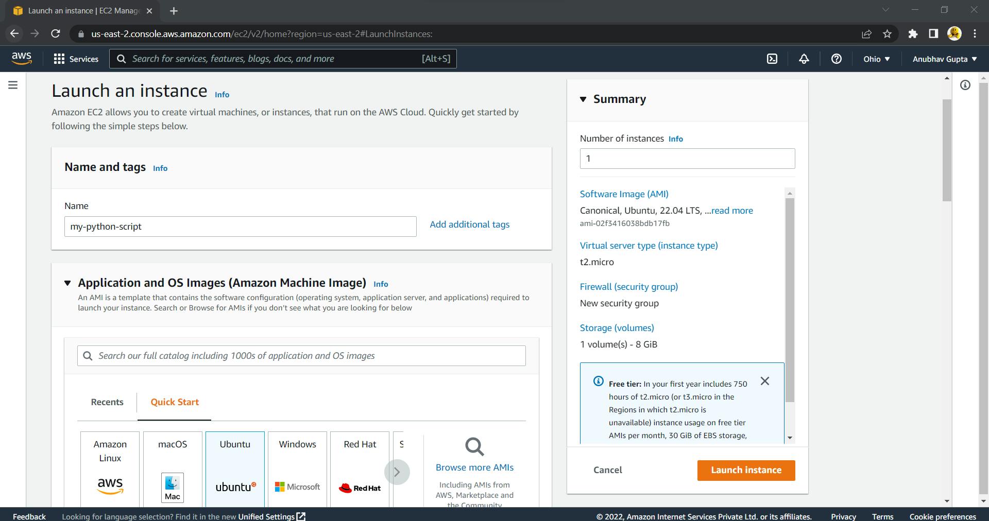Collapse the Application and OS Images section
This screenshot has height=521, width=989.
67,283
